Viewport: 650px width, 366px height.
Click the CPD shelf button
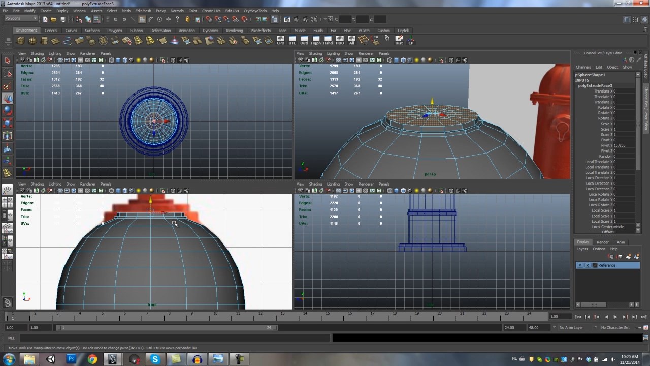tap(280, 41)
